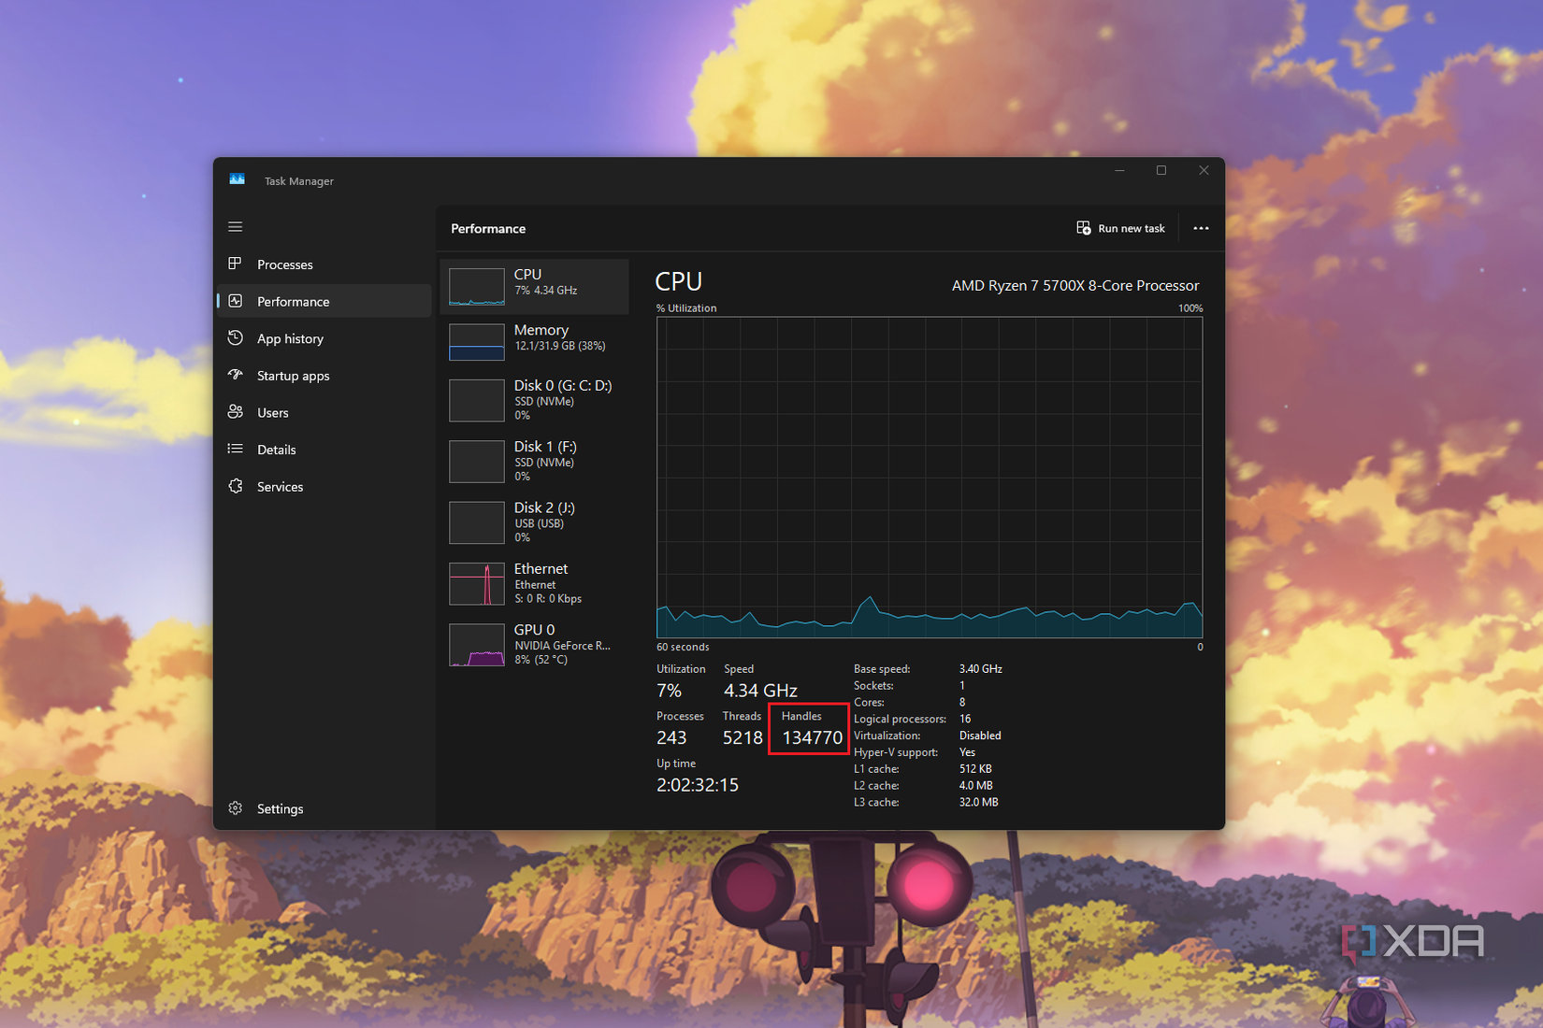Viewport: 1543px width, 1028px height.
Task: Select Performance in the sidebar
Action: pos(324,301)
